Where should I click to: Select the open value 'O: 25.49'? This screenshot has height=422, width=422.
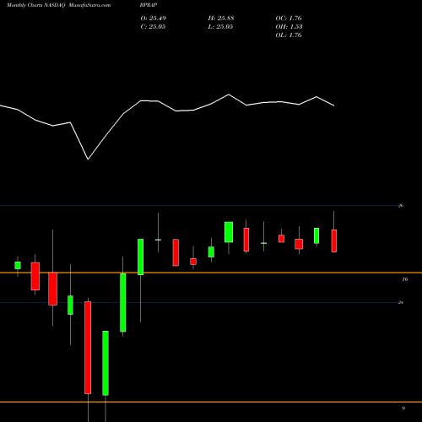point(154,19)
